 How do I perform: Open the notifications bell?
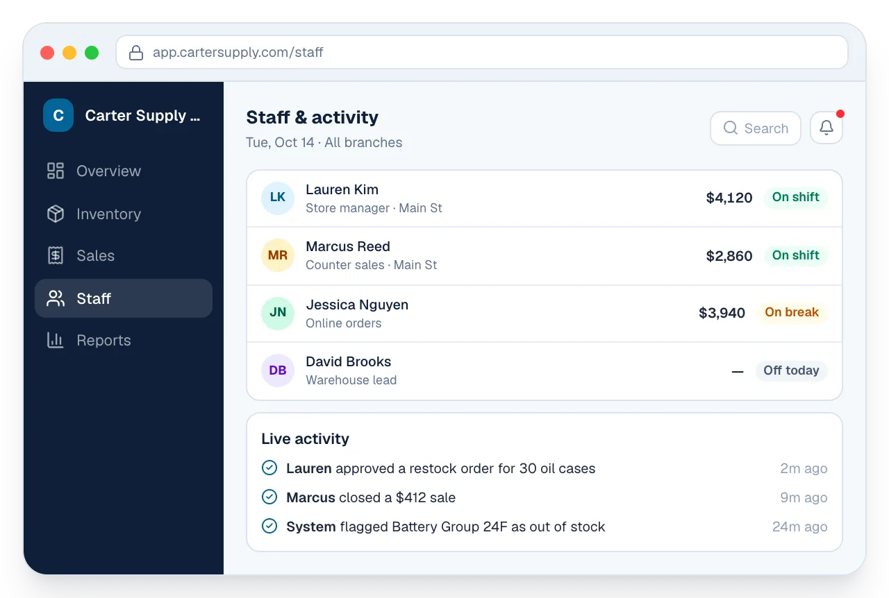(x=826, y=128)
